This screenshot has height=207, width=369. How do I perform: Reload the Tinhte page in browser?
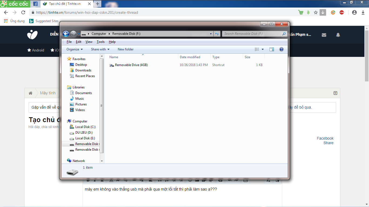pyautogui.click(x=23, y=12)
